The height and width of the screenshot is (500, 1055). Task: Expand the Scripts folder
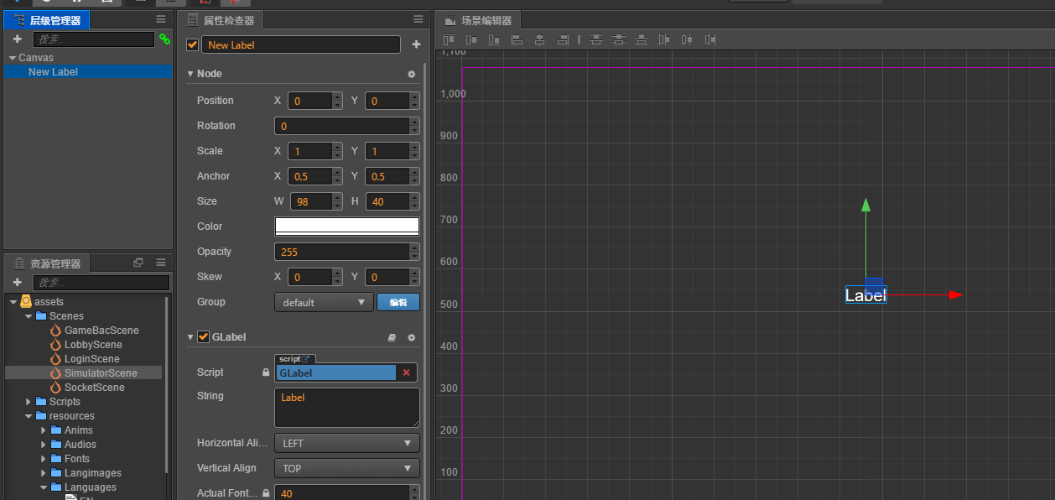click(x=28, y=402)
